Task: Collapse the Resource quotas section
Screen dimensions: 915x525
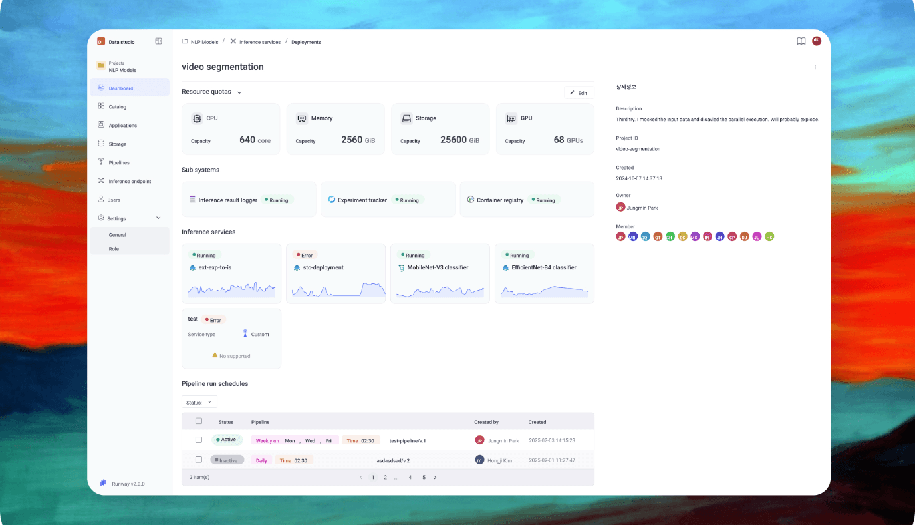Action: 239,92
